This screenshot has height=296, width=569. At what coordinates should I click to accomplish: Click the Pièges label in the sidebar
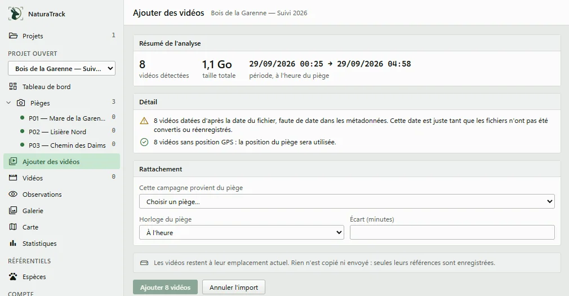tap(40, 103)
